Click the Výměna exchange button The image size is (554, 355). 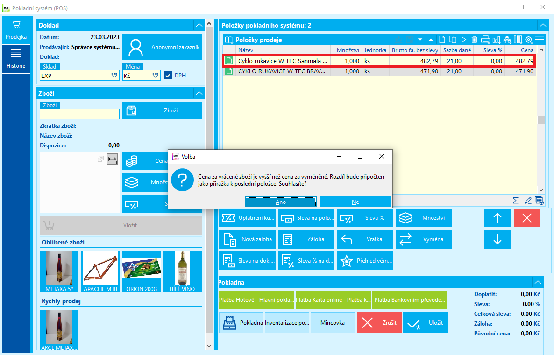click(424, 239)
